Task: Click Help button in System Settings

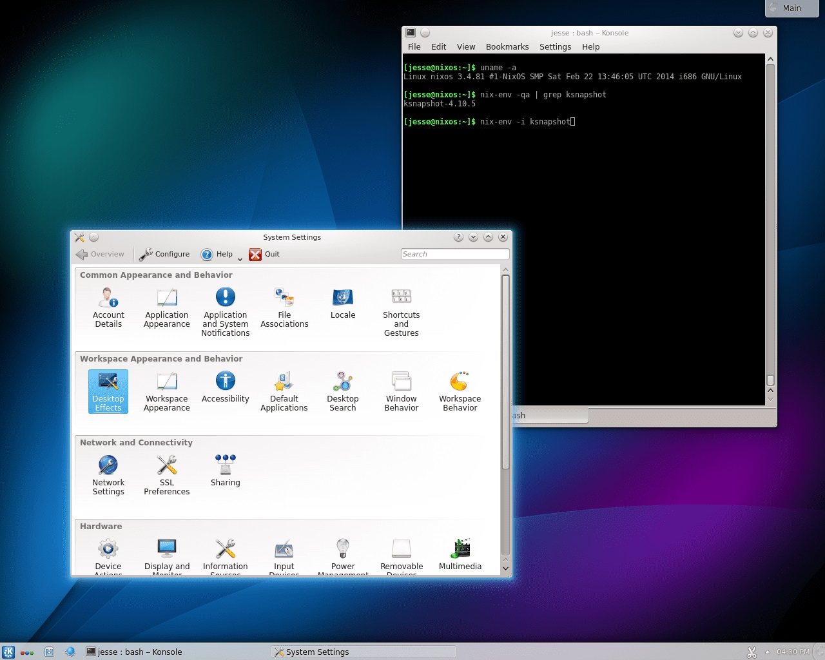Action: point(217,254)
